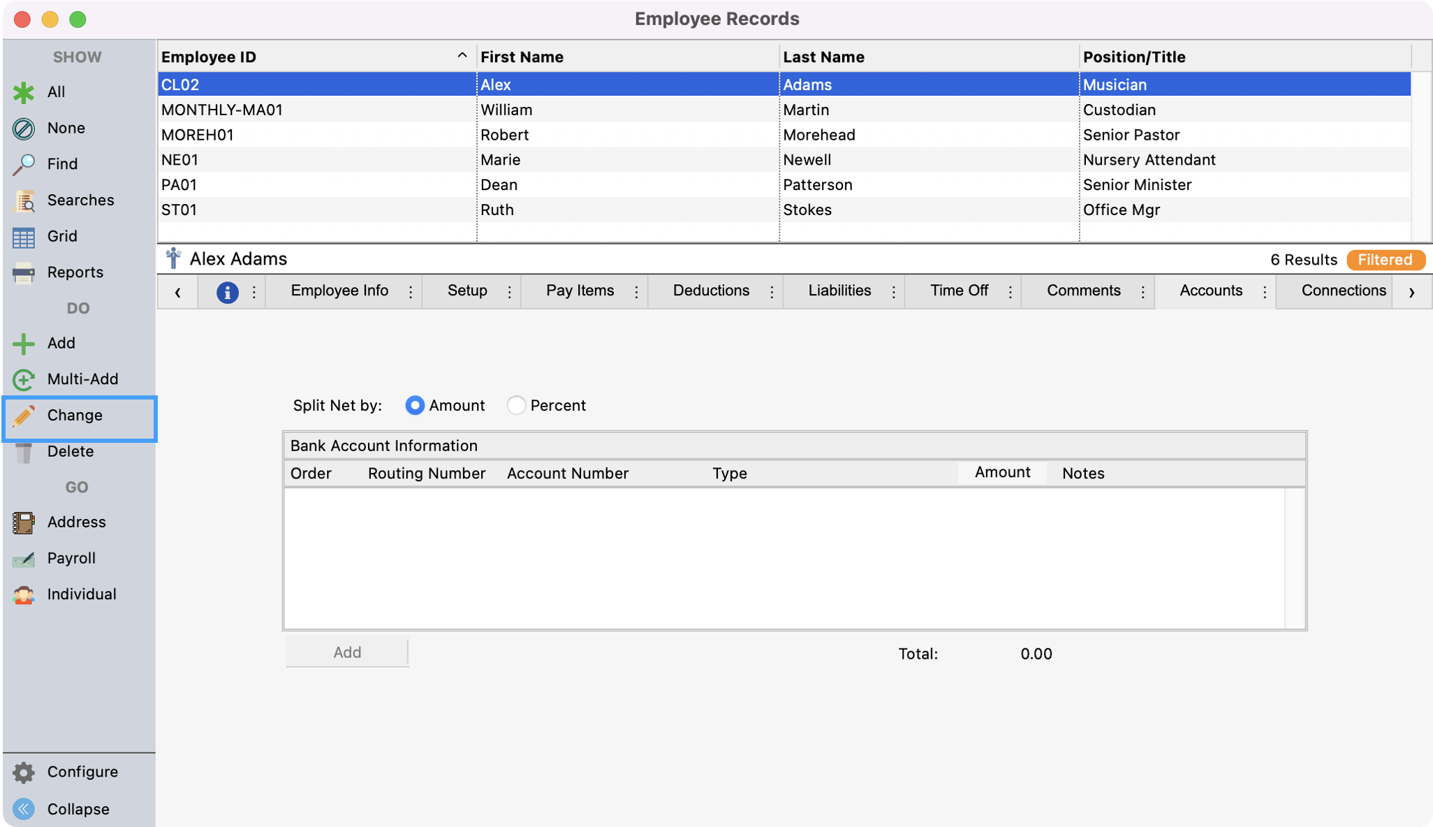Screen dimensions: 1433x827
Task: Click the orange Filtered badge
Action: [x=1386, y=259]
